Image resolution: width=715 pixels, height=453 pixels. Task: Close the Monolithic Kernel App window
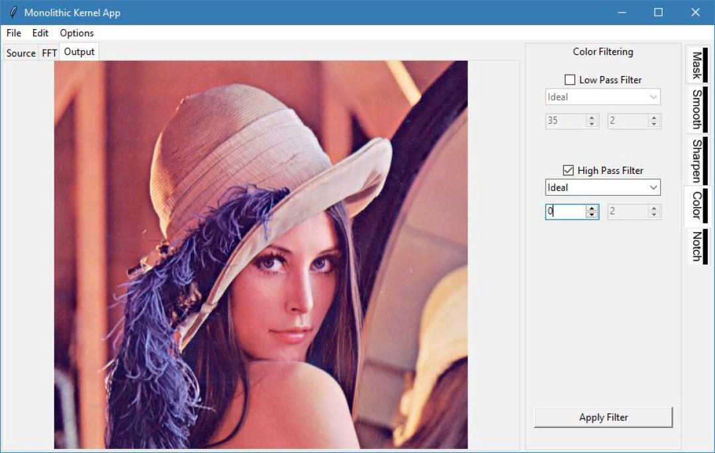point(695,13)
